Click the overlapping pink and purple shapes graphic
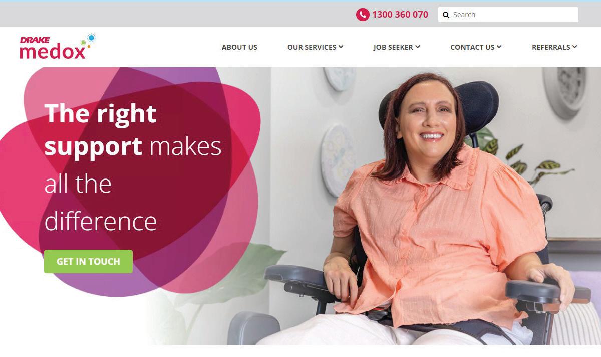 [x=130, y=181]
